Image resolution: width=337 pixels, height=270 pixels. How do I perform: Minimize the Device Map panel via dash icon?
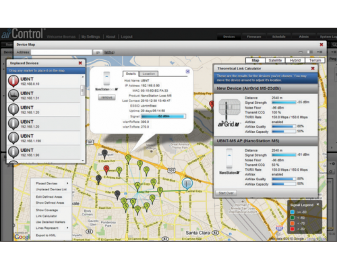[301, 52]
